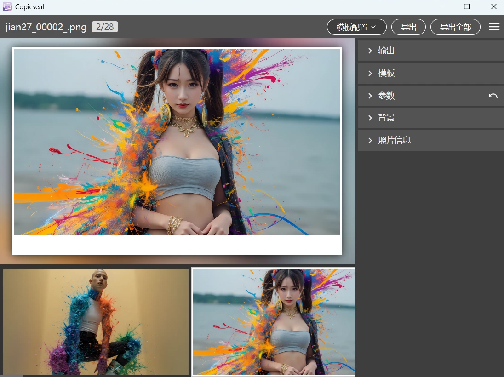Expand the 照片信息 panel

pyautogui.click(x=430, y=140)
